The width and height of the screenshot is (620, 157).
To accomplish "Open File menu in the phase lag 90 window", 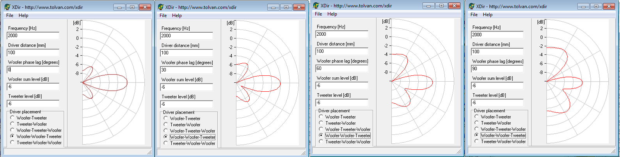I will 474,15.
